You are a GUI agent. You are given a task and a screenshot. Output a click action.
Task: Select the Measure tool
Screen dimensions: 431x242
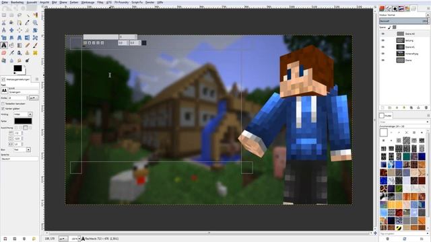tap(4, 30)
